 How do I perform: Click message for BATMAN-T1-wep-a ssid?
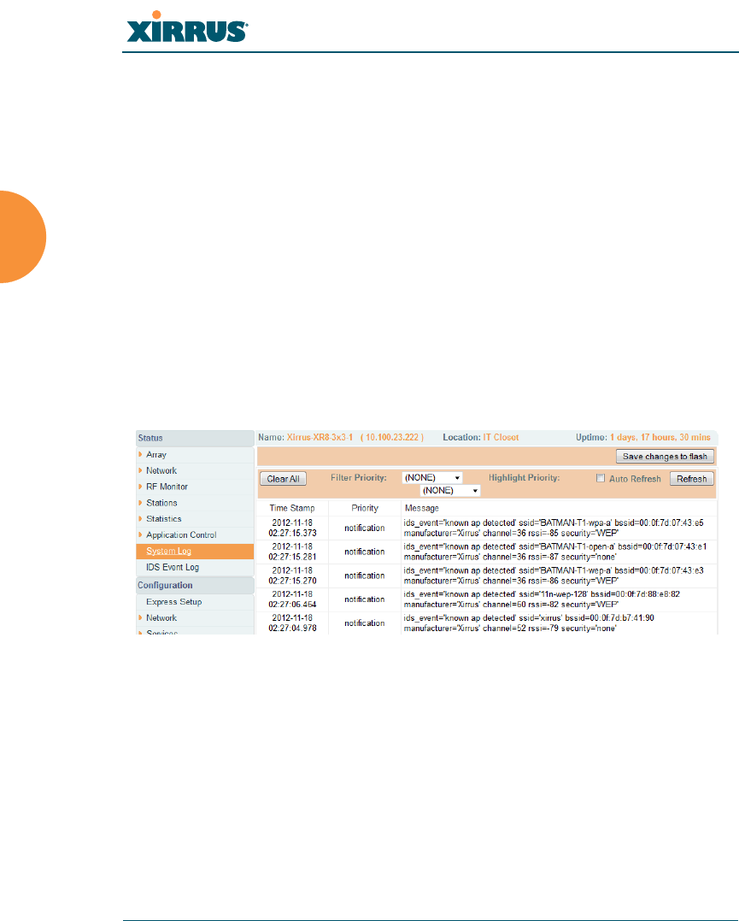click(554, 576)
